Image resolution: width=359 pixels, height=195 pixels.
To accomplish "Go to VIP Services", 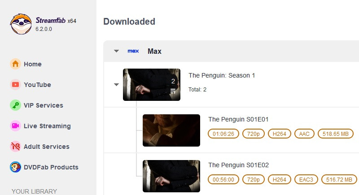I will (43, 105).
